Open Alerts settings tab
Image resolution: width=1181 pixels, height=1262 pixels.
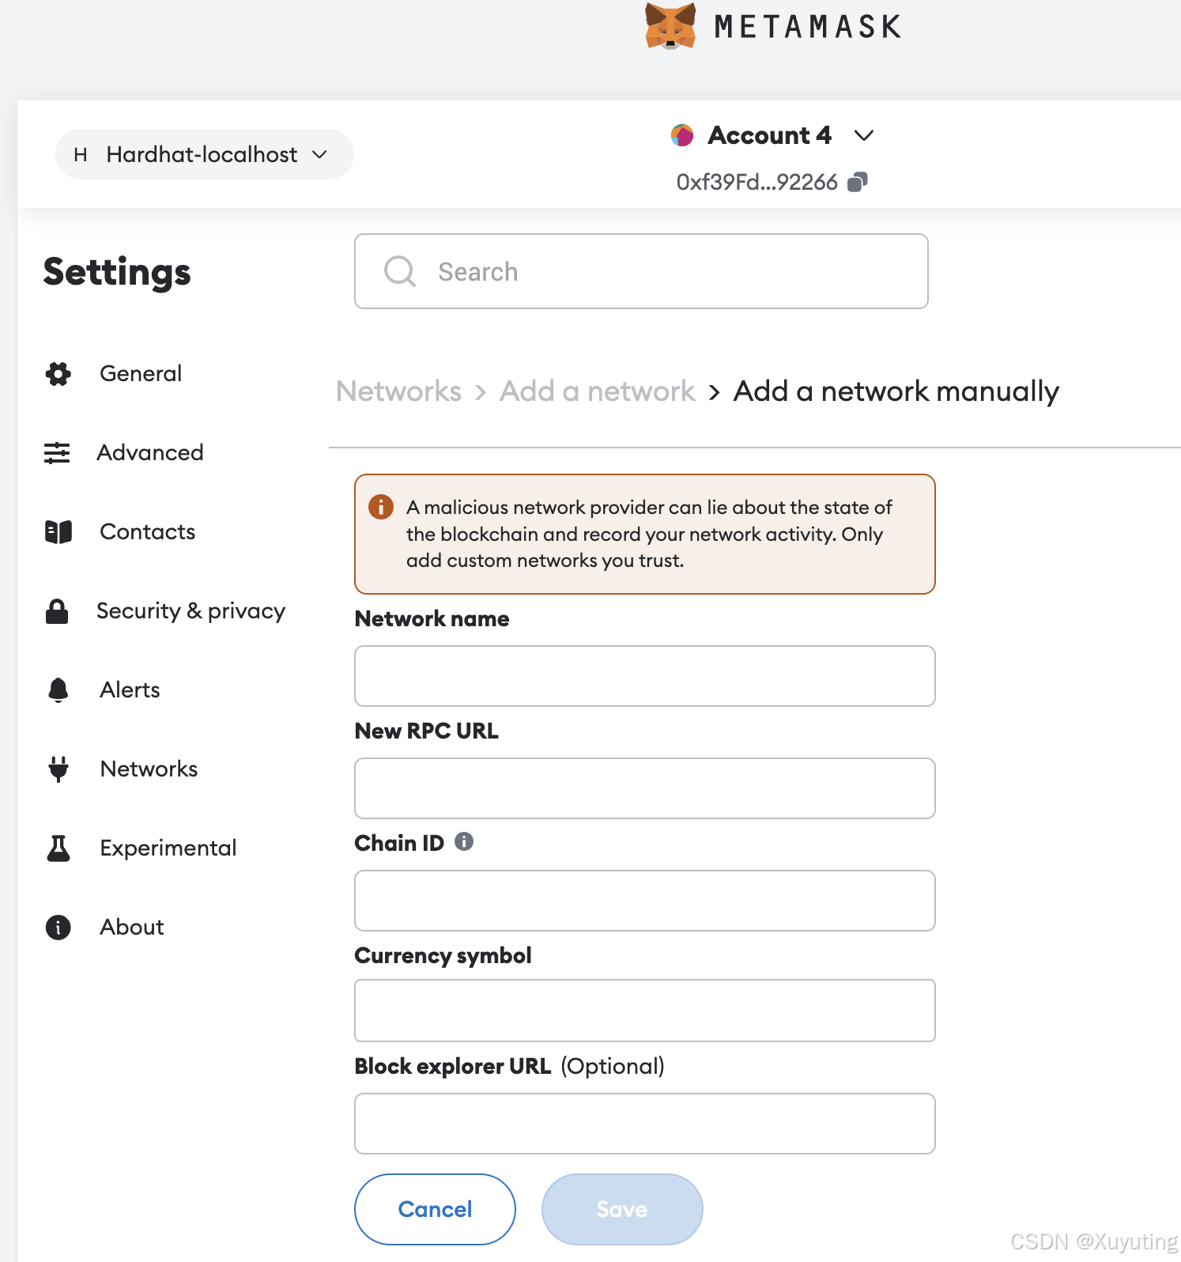pos(130,690)
